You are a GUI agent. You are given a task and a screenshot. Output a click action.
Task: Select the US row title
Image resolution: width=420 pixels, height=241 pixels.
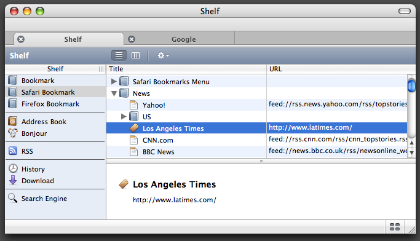146,117
